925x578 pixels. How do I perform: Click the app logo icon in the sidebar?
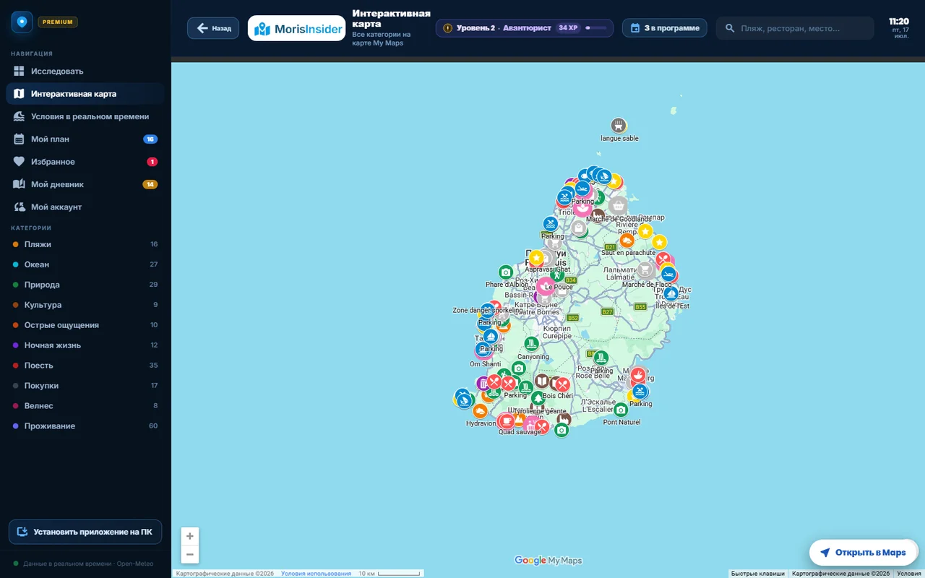[x=22, y=22]
